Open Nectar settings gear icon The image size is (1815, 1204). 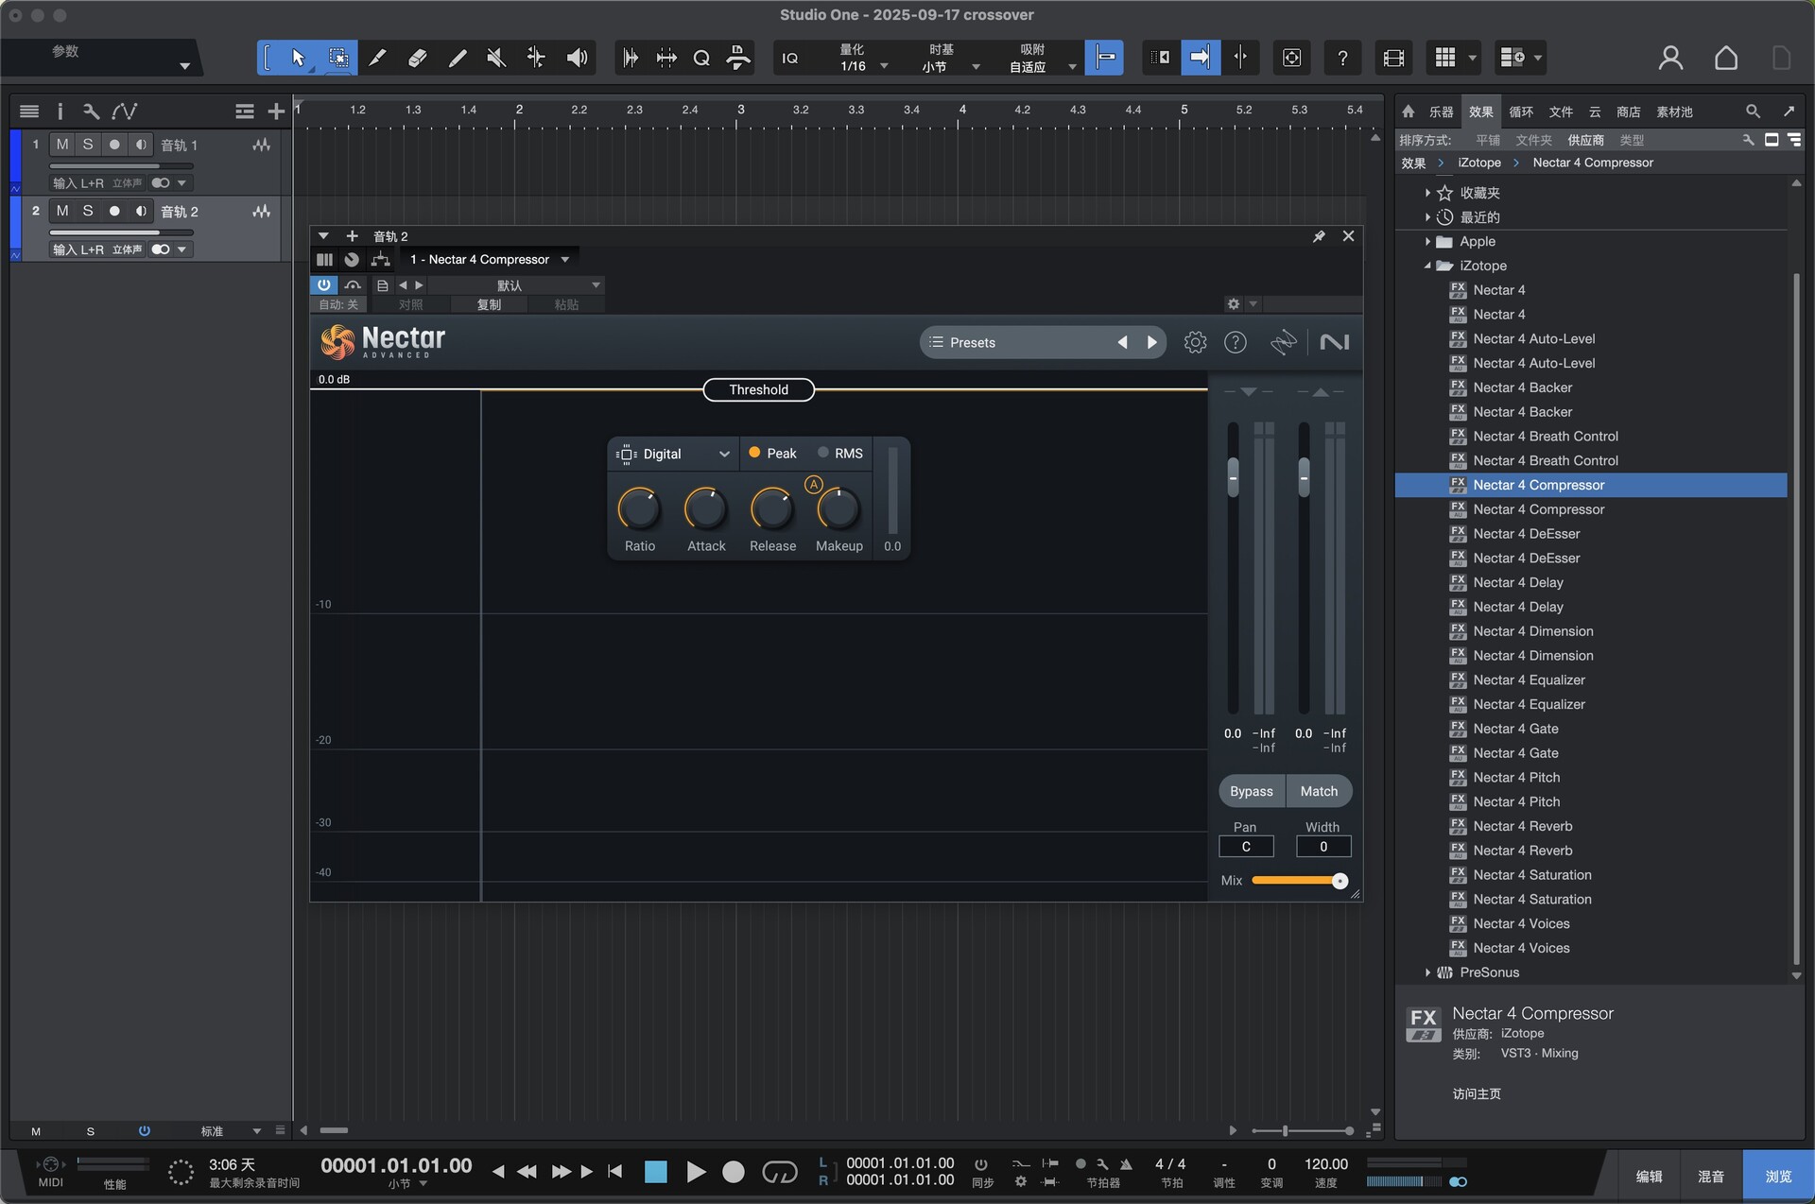[1195, 342]
